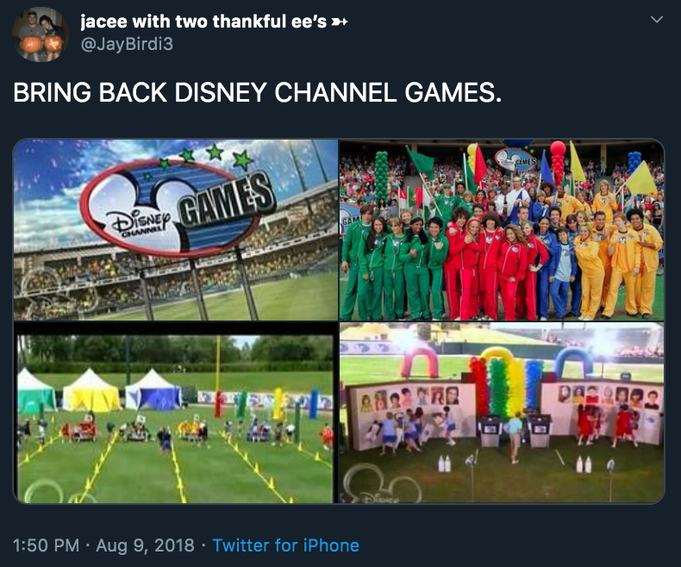Screen dimensions: 681x567
Task: Click the JayBirdi3 profile avatar
Action: pos(40,34)
